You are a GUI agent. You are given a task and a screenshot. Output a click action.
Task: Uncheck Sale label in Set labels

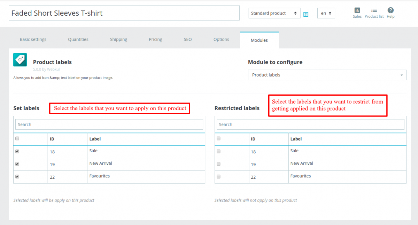click(x=17, y=151)
